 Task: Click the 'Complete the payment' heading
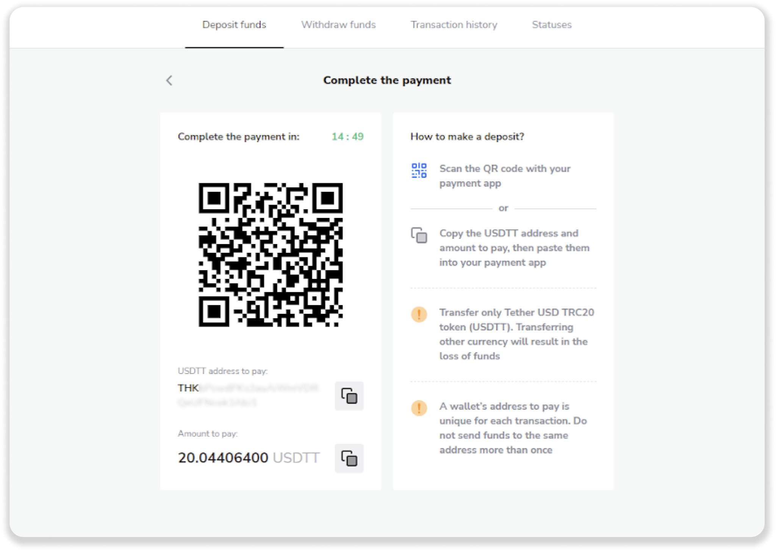coord(387,80)
